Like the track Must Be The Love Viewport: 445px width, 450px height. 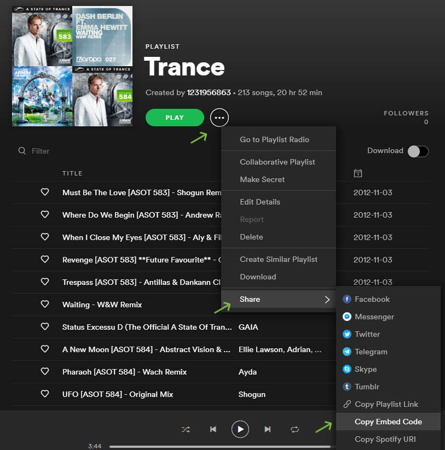click(45, 192)
